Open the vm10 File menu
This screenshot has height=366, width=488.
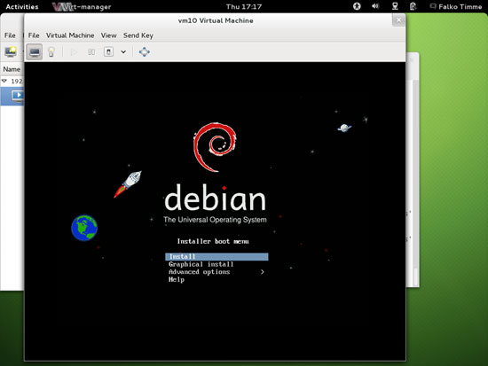click(x=34, y=35)
